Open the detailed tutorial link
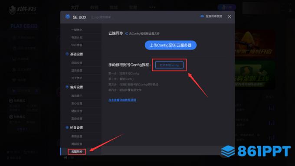Screen dimensions: 295x166 point(122,100)
